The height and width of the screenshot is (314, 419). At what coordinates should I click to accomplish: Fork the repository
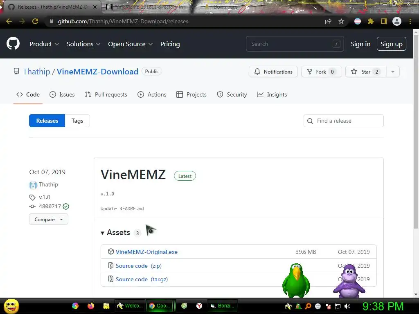pyautogui.click(x=322, y=72)
